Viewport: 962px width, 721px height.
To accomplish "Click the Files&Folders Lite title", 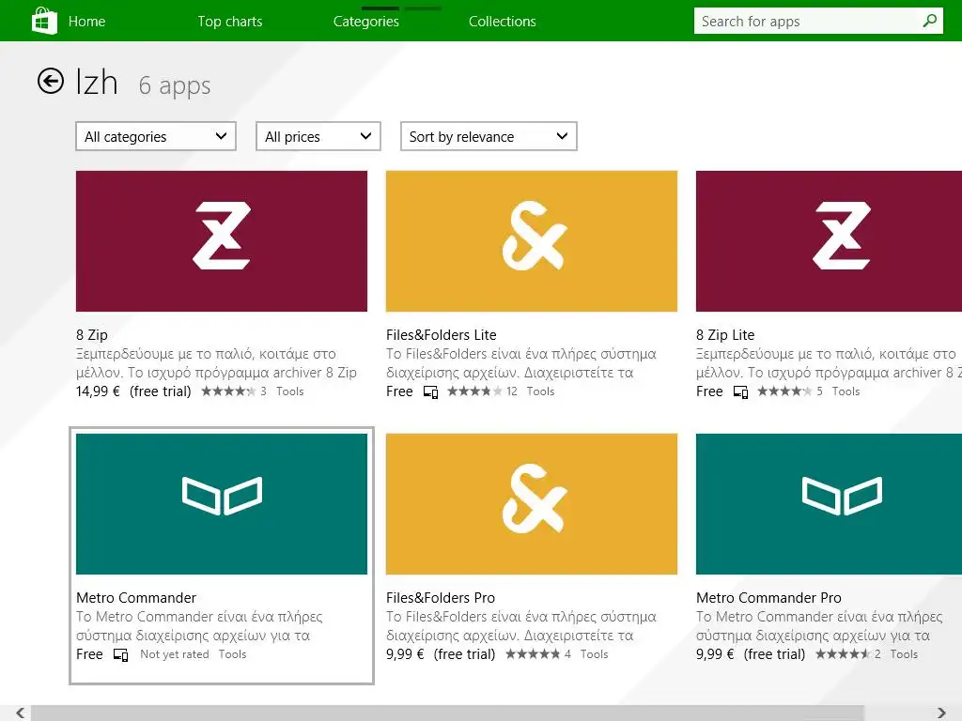I will (x=442, y=335).
